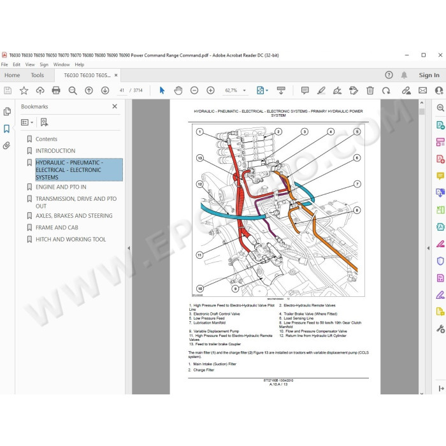The height and width of the screenshot is (446, 446).
Task: Select HYDRAULIC - PNEUMATIC - ELECTRICAL bookmark
Action: coord(79,170)
